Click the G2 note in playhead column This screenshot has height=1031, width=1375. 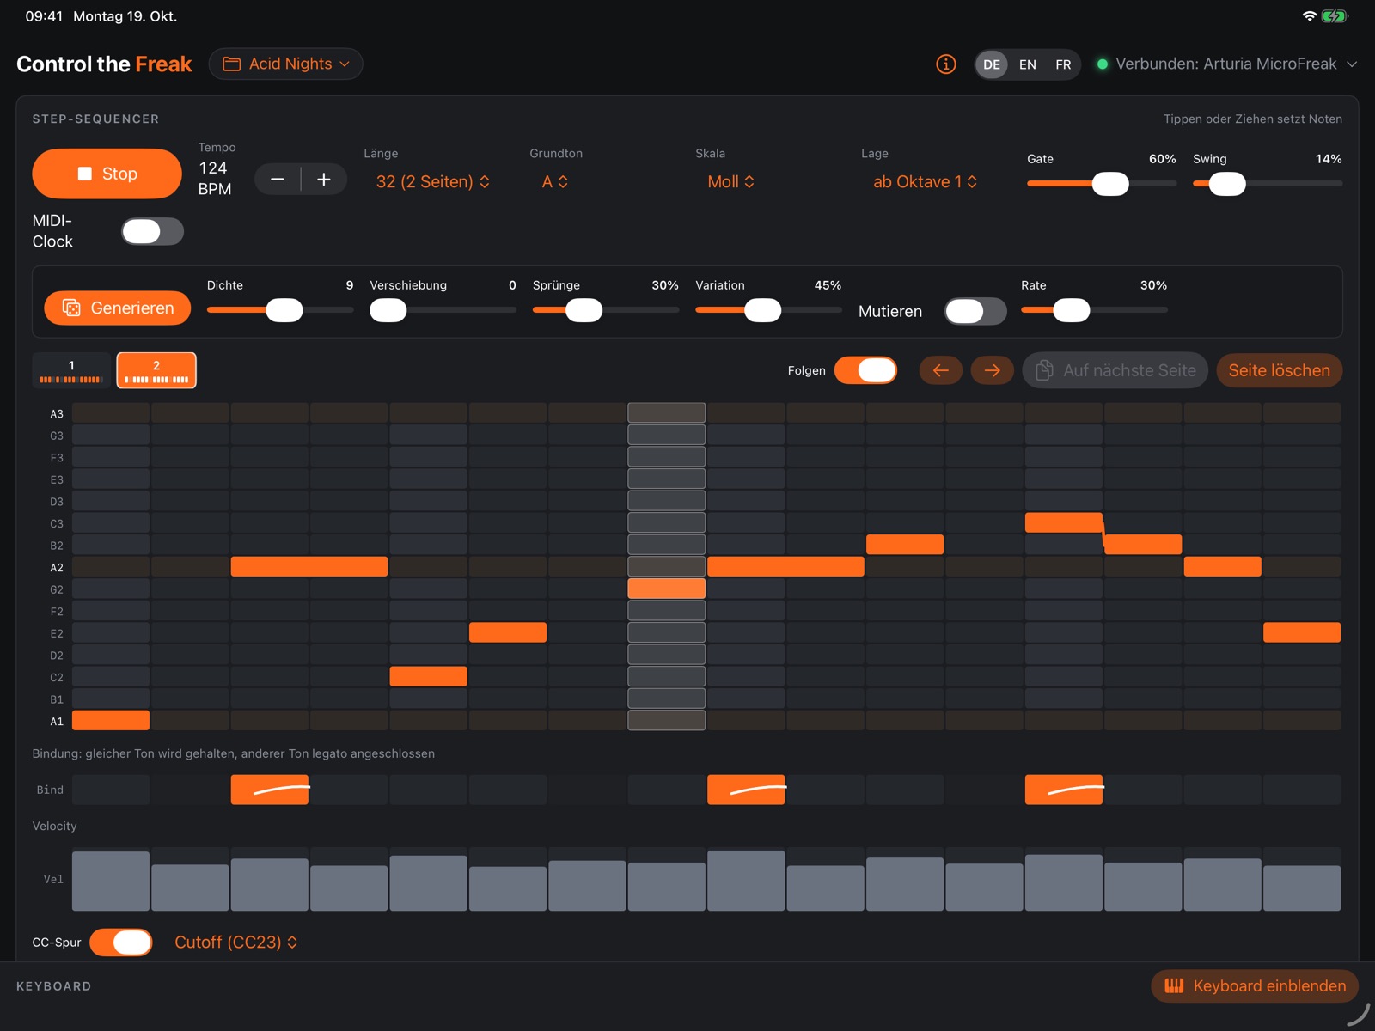click(667, 589)
